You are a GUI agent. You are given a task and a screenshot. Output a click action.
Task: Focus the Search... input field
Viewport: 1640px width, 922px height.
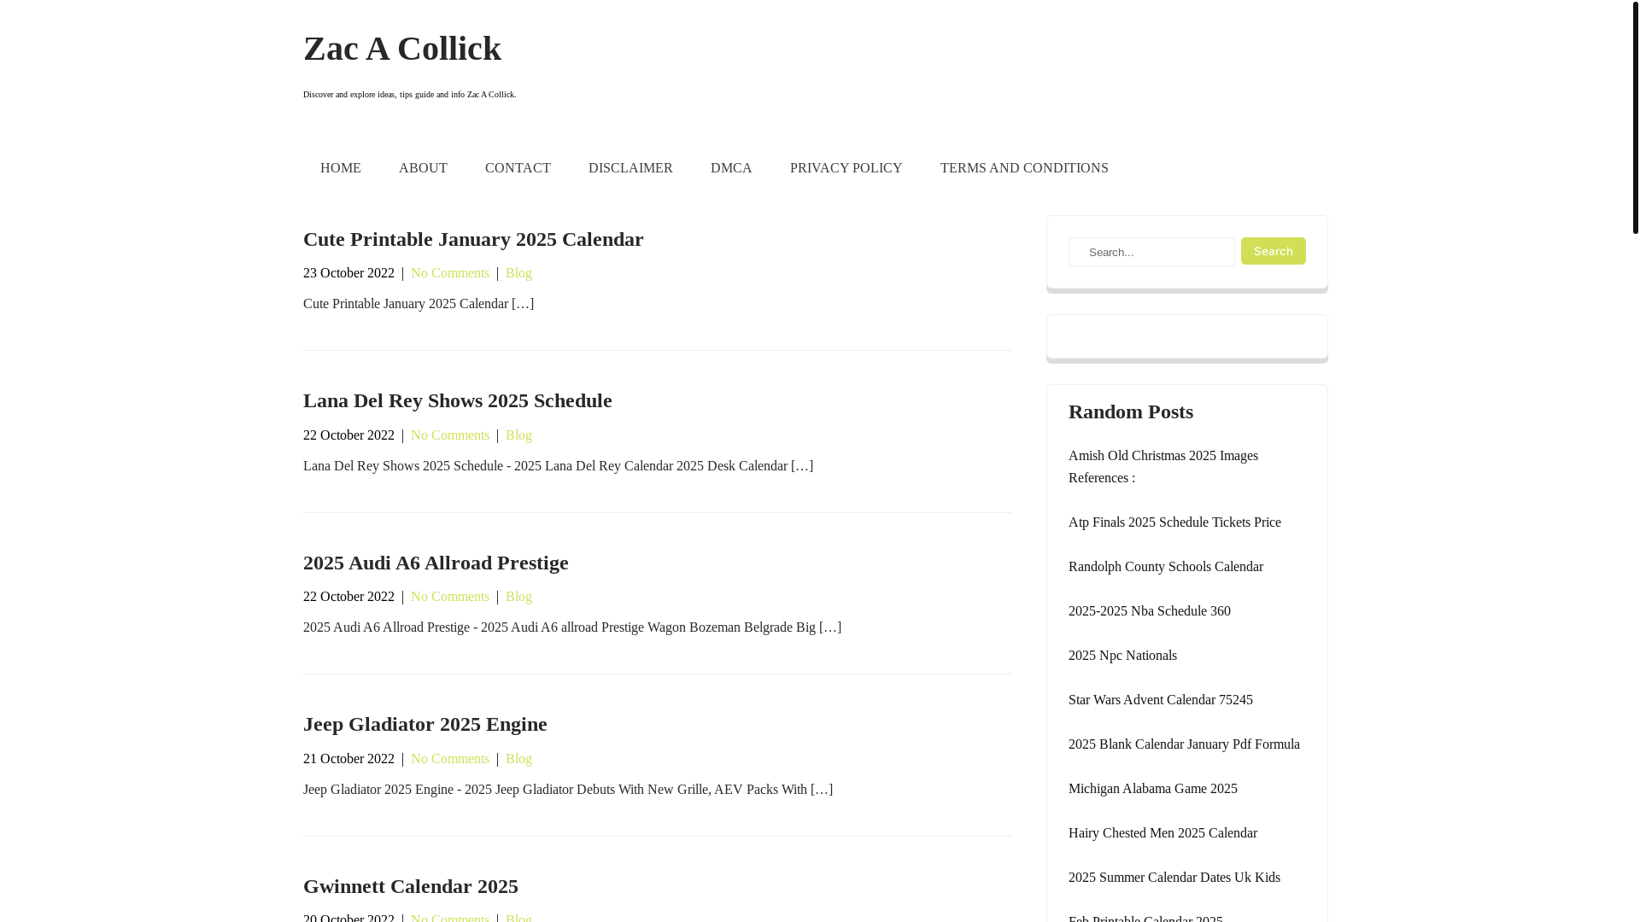click(x=1151, y=252)
